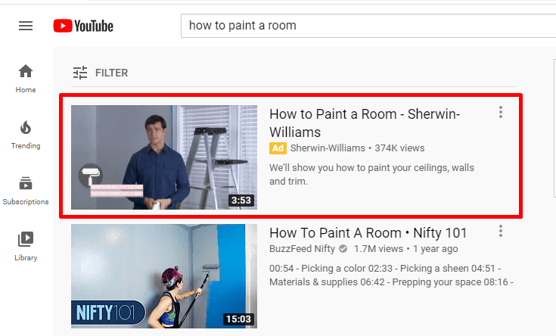556x336 pixels.
Task: Click the yellow Ad badge
Action: click(x=278, y=148)
